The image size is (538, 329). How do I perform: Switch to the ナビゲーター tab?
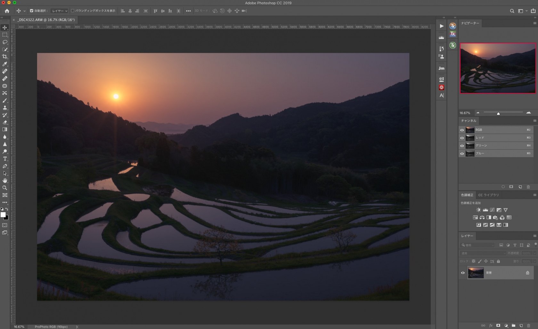point(470,23)
